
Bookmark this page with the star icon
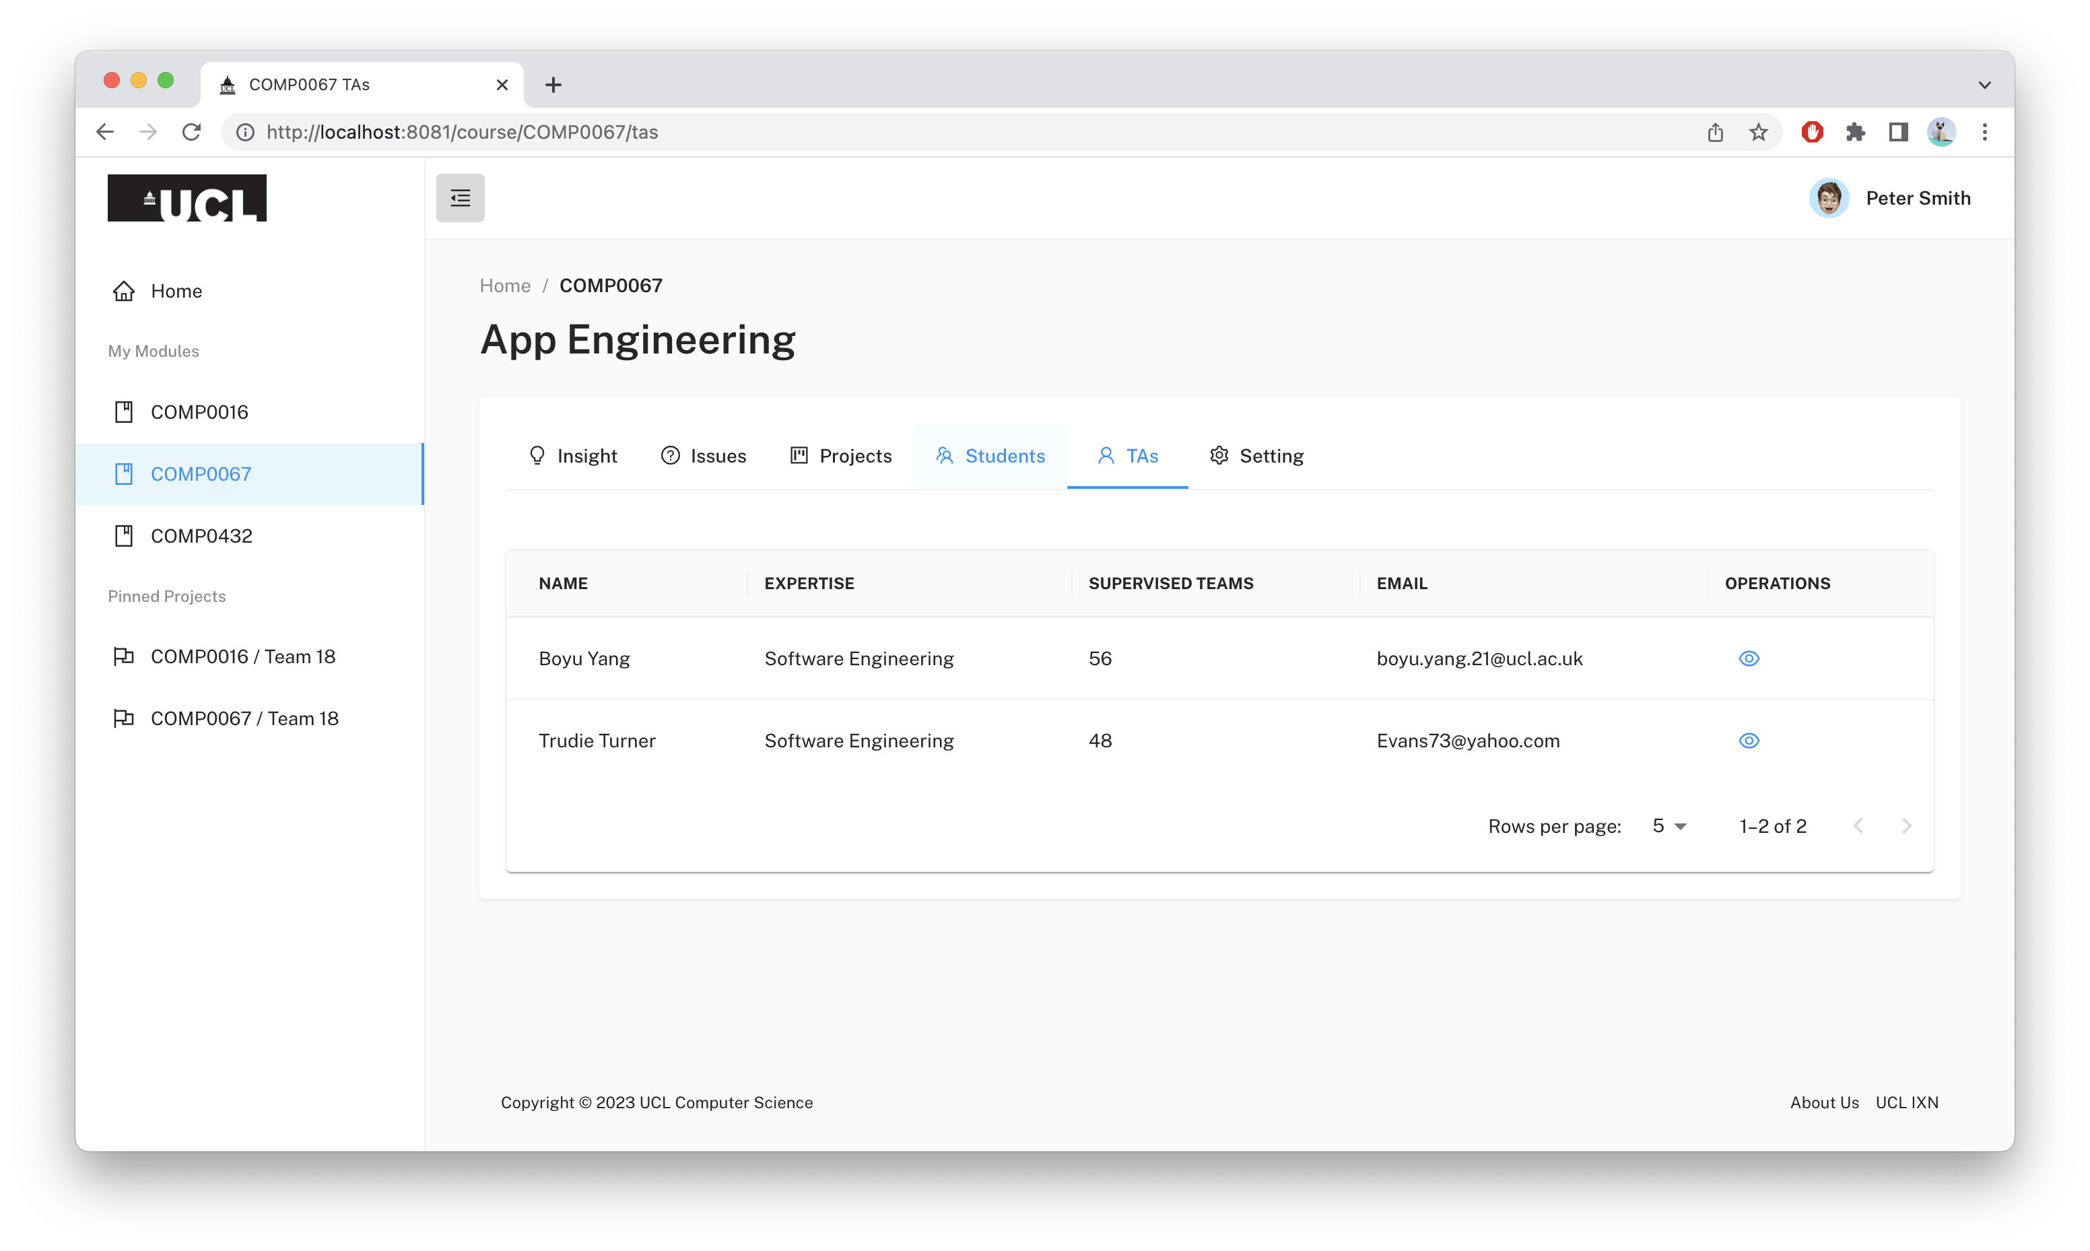click(1758, 133)
